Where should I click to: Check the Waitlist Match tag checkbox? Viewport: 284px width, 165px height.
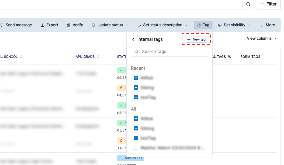pyautogui.click(x=136, y=147)
